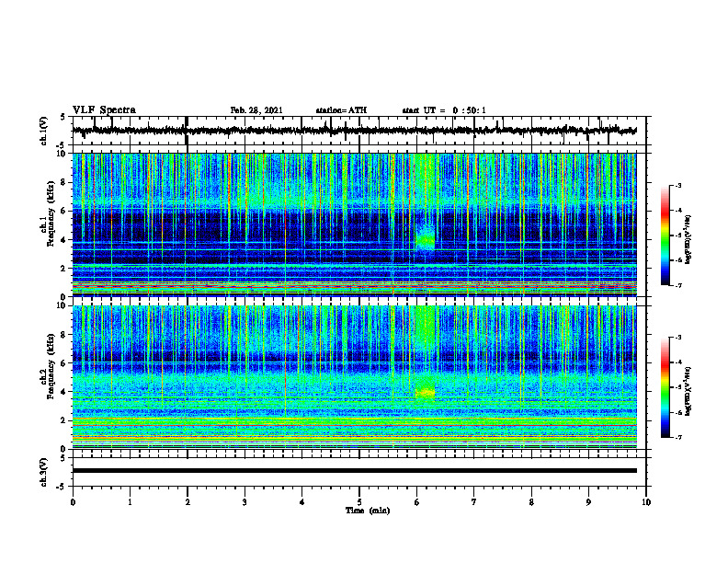Click the ch.1 voltage waveform trace
Screen dimensions: 728x563
click(x=354, y=131)
